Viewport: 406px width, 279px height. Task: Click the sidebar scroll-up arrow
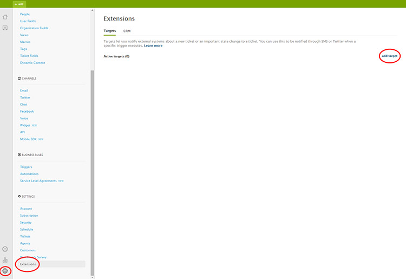pyautogui.click(x=92, y=10)
